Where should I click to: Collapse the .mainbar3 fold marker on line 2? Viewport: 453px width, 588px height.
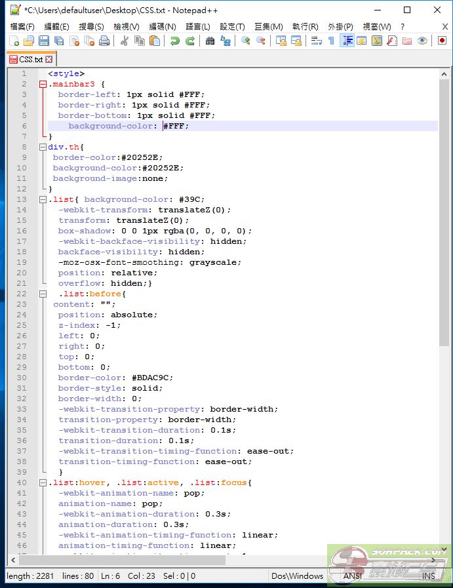coord(43,84)
